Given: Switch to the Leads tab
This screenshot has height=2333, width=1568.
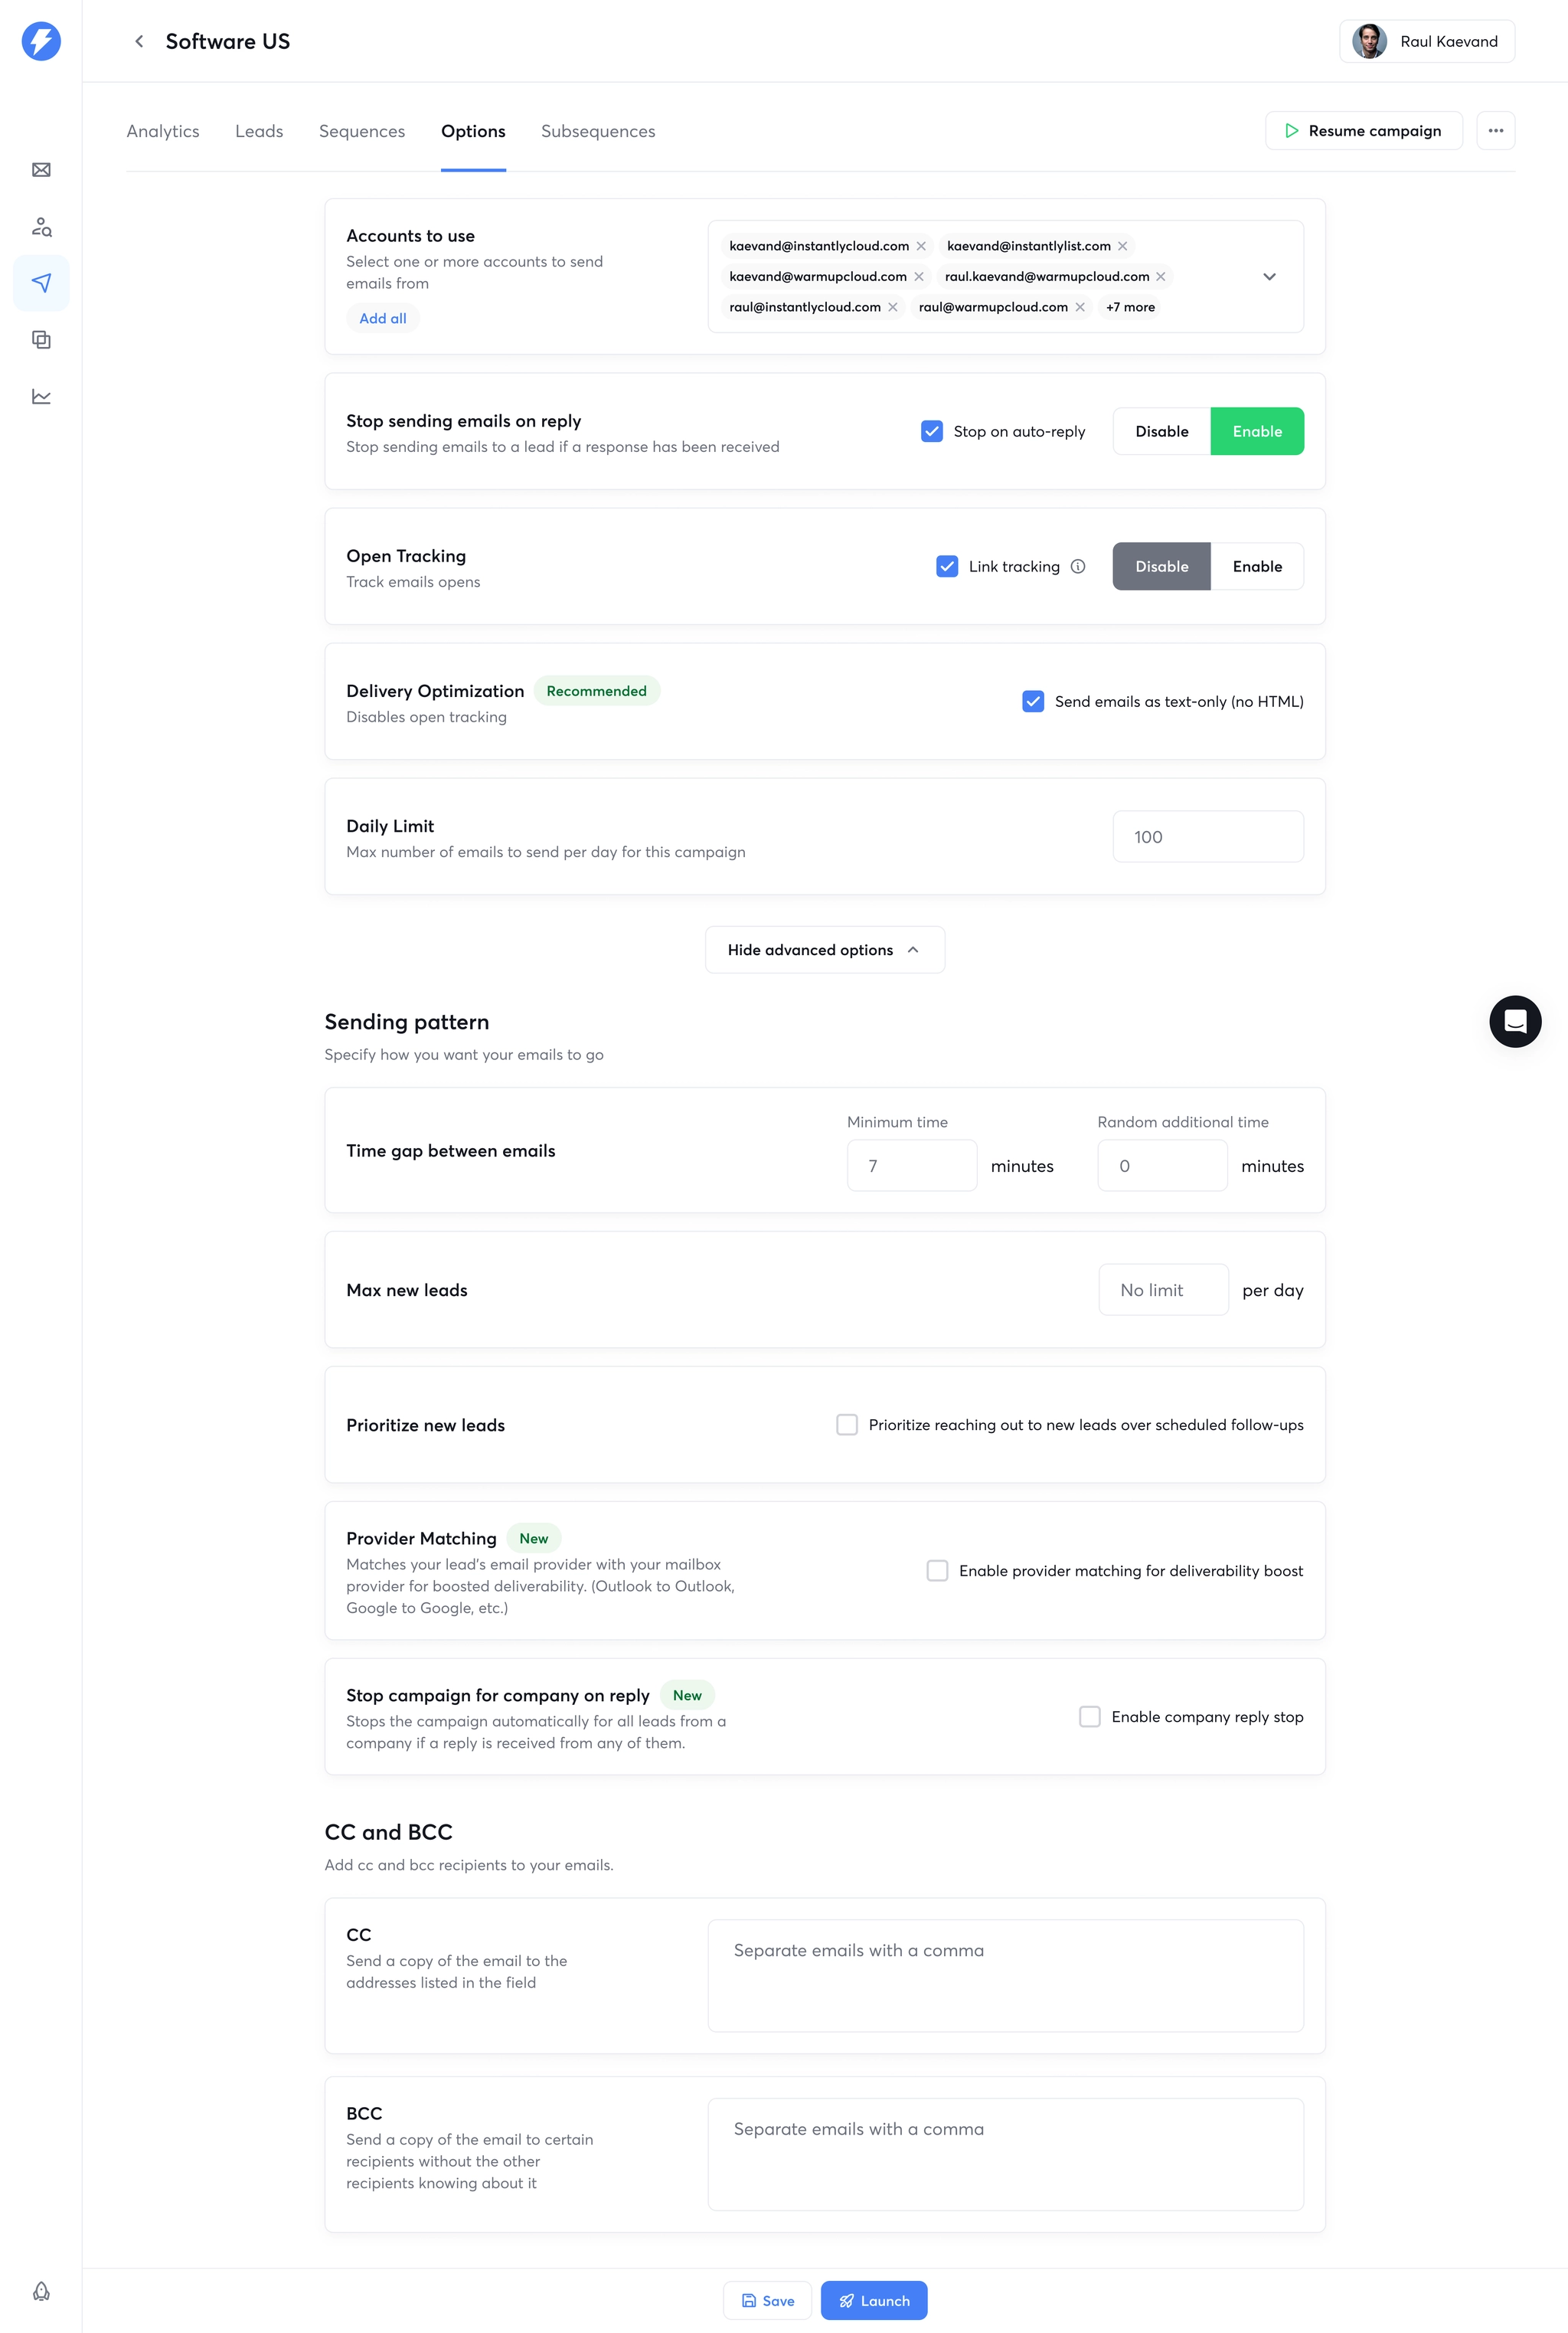Looking at the screenshot, I should (x=259, y=131).
